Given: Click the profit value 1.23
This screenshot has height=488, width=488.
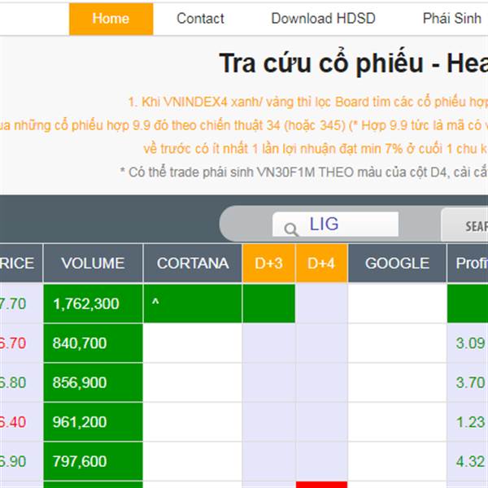Looking at the screenshot, I should [x=470, y=422].
